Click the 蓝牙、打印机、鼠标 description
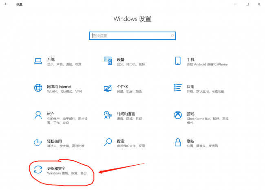This screenshot has width=265, height=190. 131,64
